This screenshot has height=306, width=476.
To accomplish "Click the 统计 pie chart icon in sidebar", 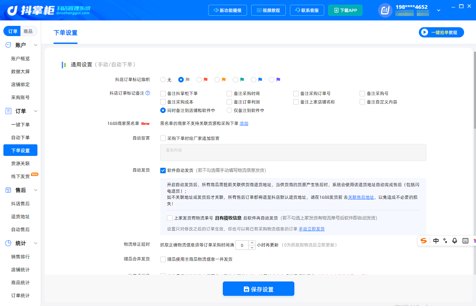I will coord(8,243).
